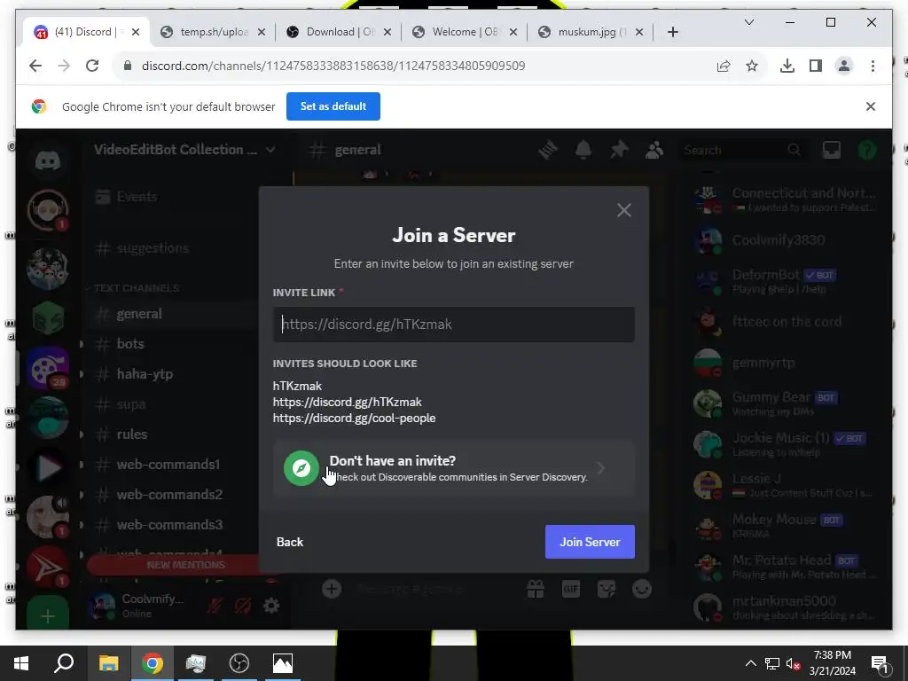Switch to the muskum.jpg tab
The width and height of the screenshot is (908, 681).
pos(591,32)
